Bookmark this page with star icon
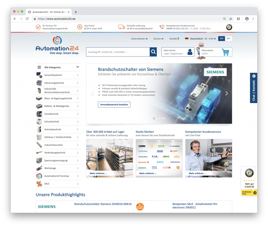 click(231, 19)
